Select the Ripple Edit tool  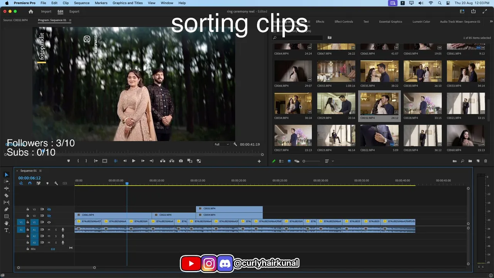click(6, 188)
